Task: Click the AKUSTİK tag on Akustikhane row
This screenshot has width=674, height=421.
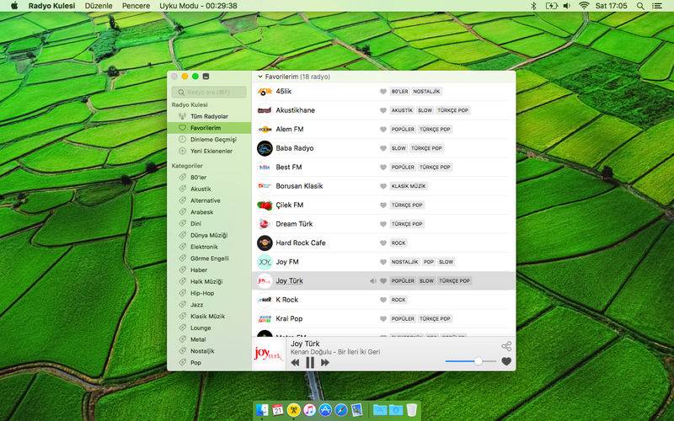Action: [x=402, y=110]
